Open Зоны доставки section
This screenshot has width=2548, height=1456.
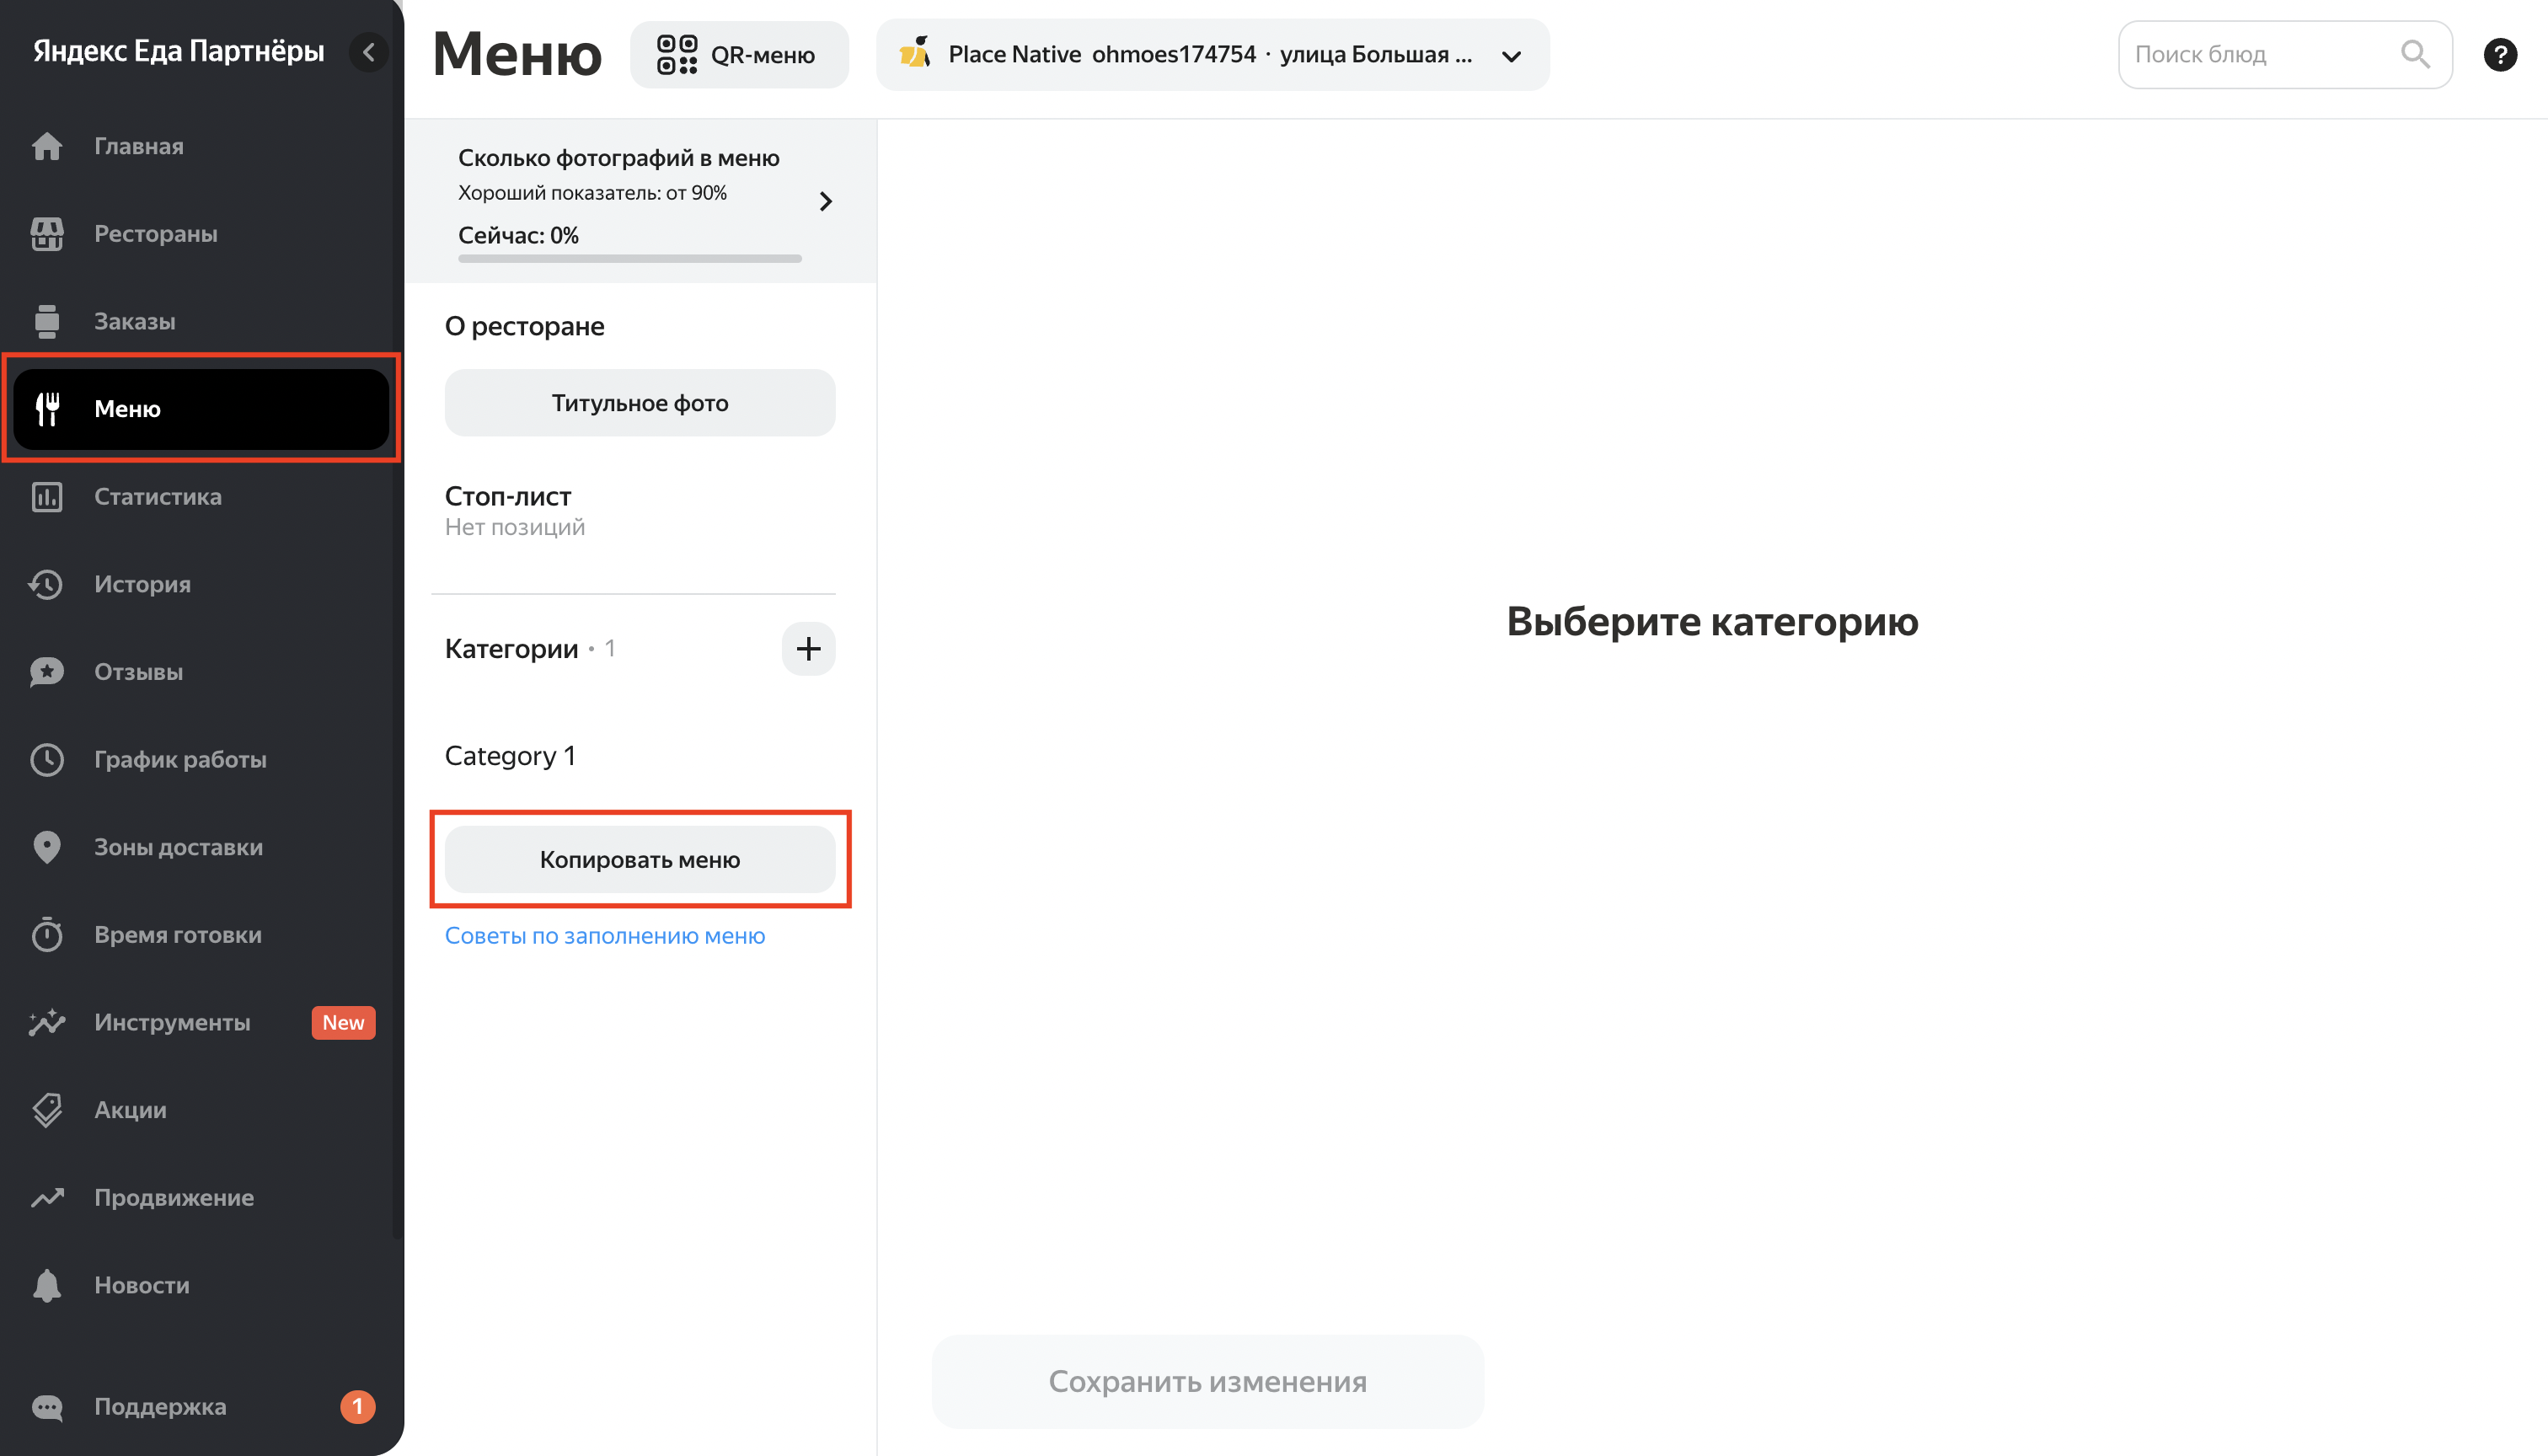(x=201, y=847)
